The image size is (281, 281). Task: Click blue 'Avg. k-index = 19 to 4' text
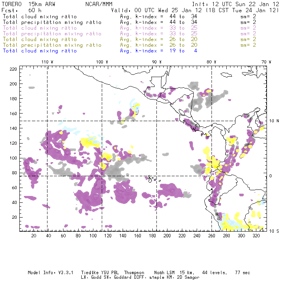point(159,51)
